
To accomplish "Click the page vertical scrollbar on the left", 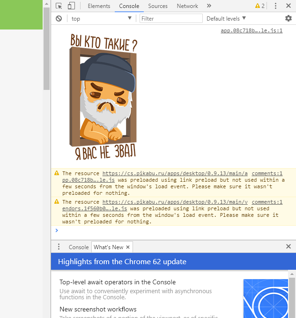I will [46, 47].
